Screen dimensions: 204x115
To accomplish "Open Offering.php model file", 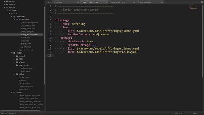I will pyautogui.click(x=24, y=83).
